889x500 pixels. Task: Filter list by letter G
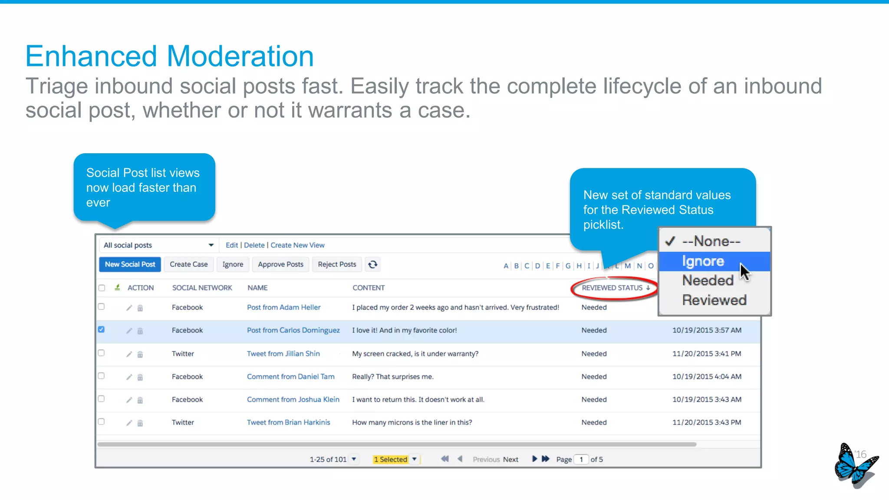pos(568,266)
